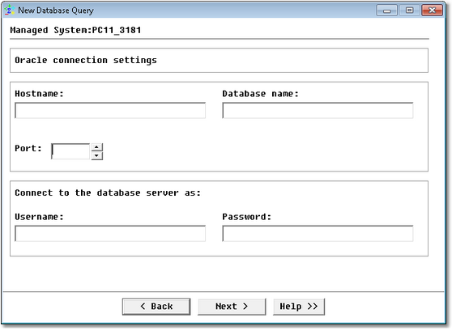
Task: Open the Help >> panel
Action: pos(299,307)
